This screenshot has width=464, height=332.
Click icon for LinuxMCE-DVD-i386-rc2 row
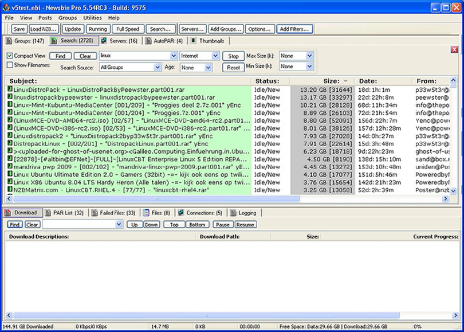tap(10, 127)
